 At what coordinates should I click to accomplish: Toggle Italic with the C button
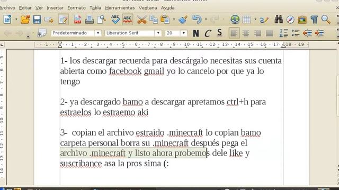point(208,33)
